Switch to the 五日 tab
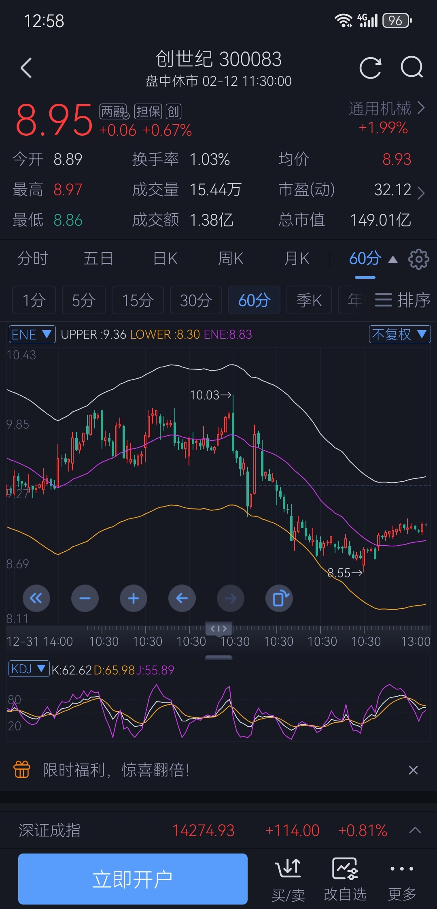Viewport: 437px width, 909px height. point(98,258)
